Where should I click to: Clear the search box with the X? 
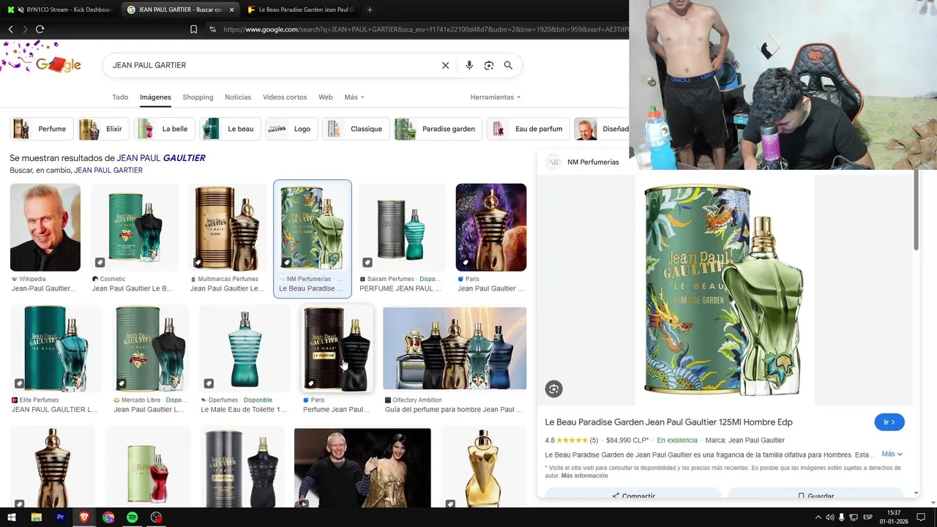coord(445,65)
